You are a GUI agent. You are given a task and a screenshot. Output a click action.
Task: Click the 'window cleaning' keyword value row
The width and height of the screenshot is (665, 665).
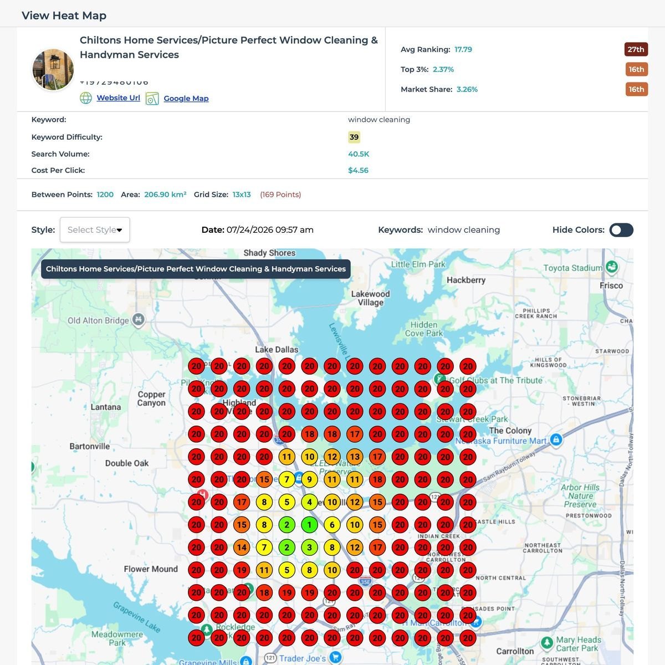click(379, 120)
